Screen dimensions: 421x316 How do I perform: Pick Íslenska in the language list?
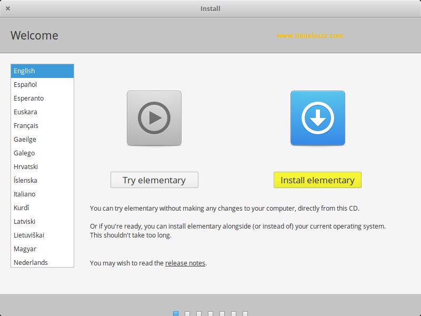point(43,181)
